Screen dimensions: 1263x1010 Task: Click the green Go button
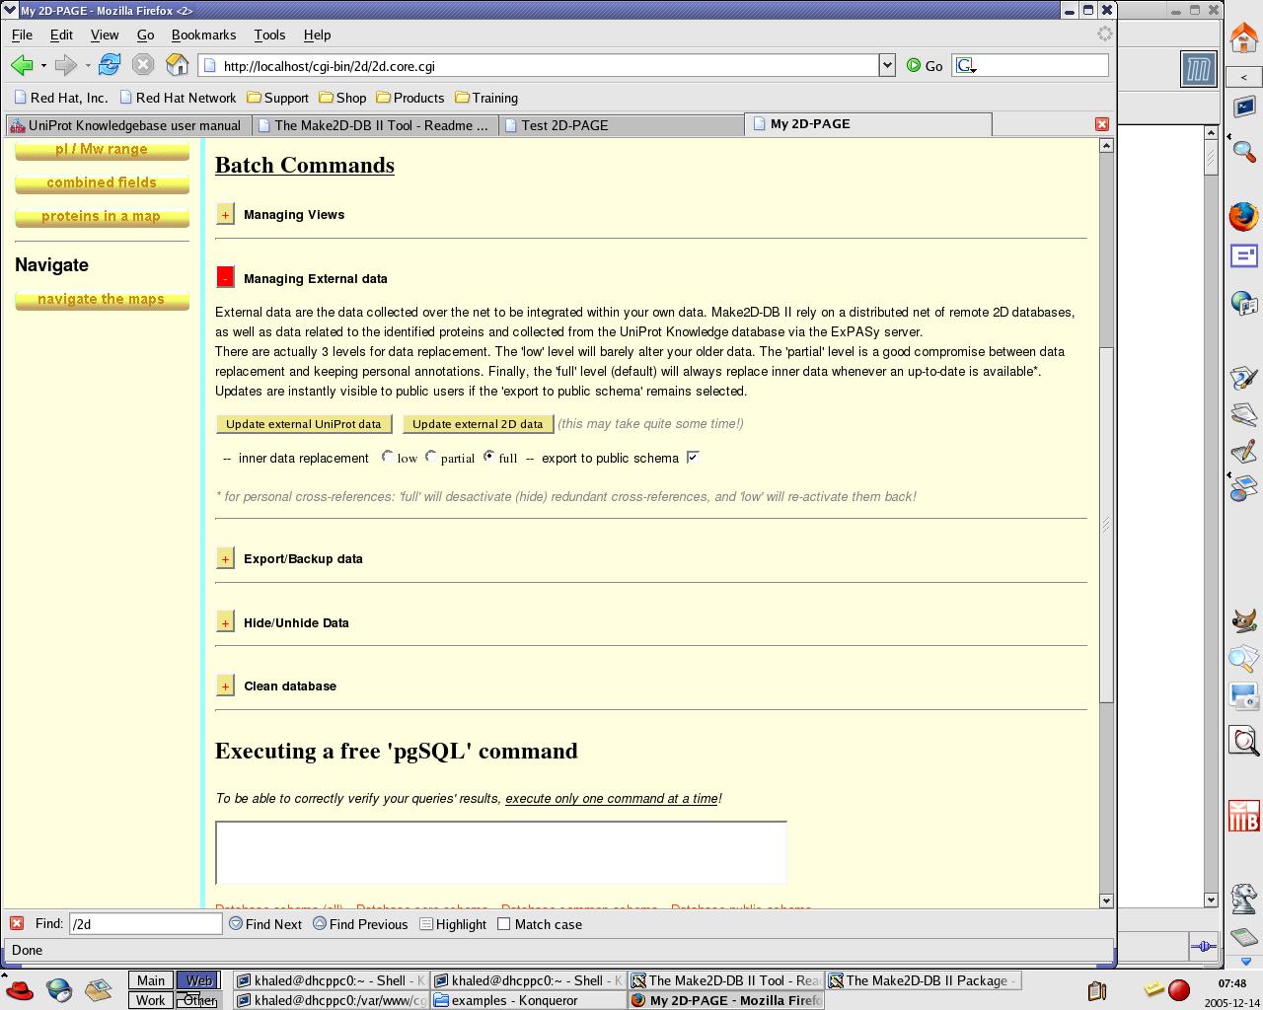[x=925, y=66]
